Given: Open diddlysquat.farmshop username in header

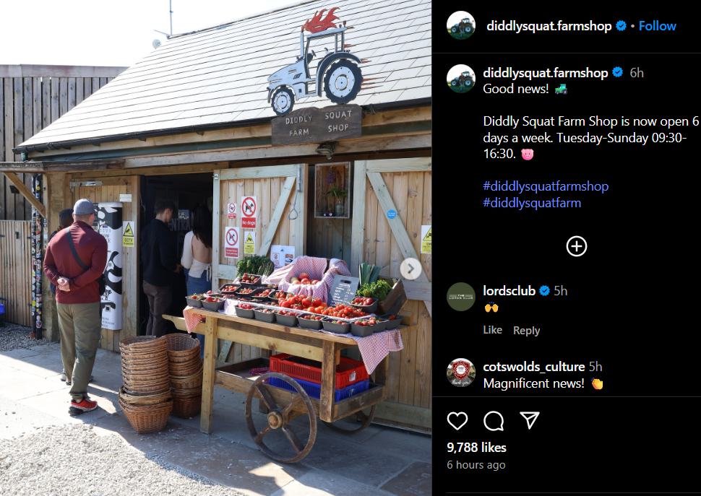Looking at the screenshot, I should coord(549,26).
